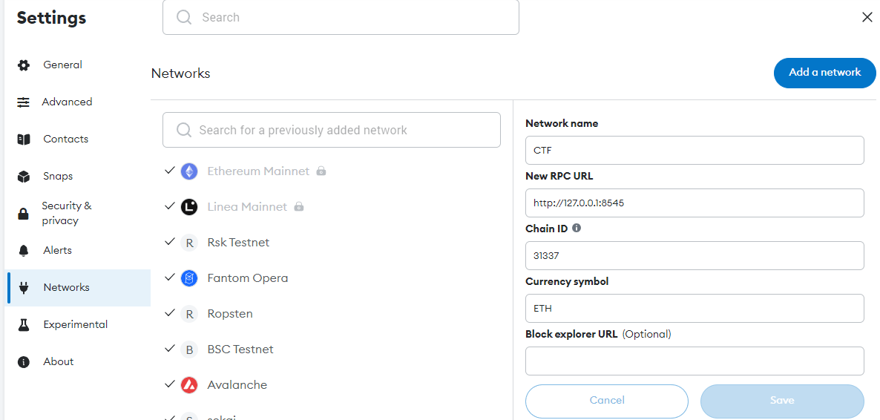Cancel the network edit form

coord(607,401)
